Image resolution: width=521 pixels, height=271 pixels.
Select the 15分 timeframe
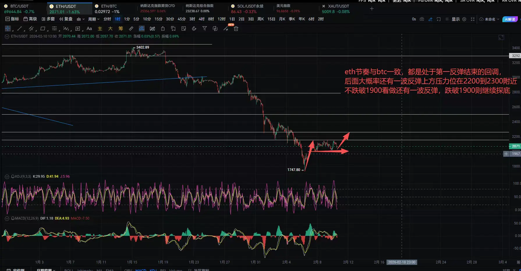(x=158, y=19)
